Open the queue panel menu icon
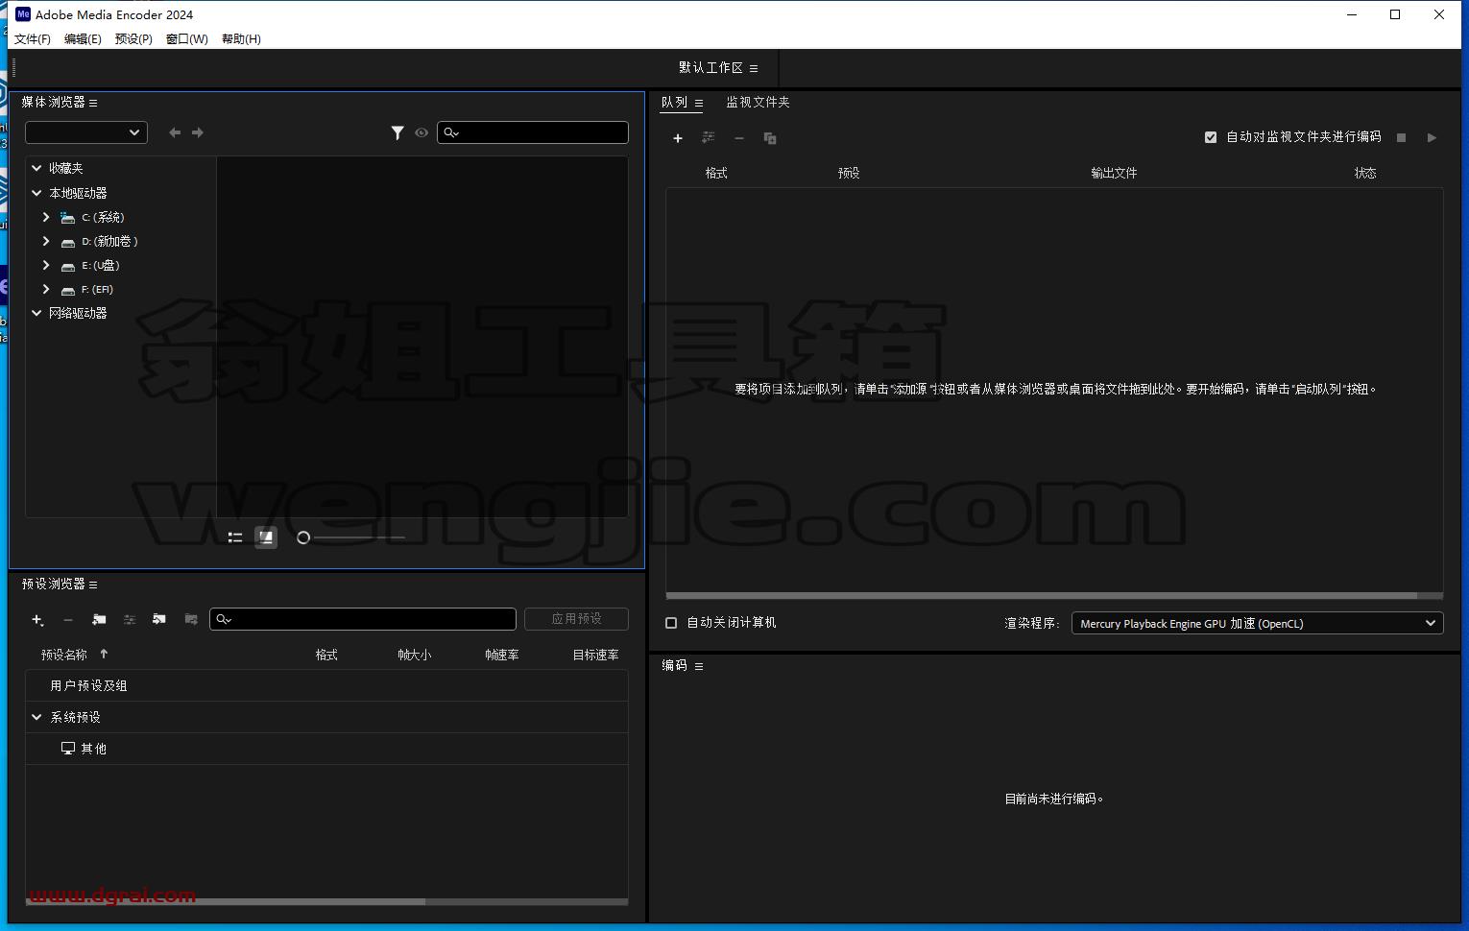 pyautogui.click(x=699, y=103)
